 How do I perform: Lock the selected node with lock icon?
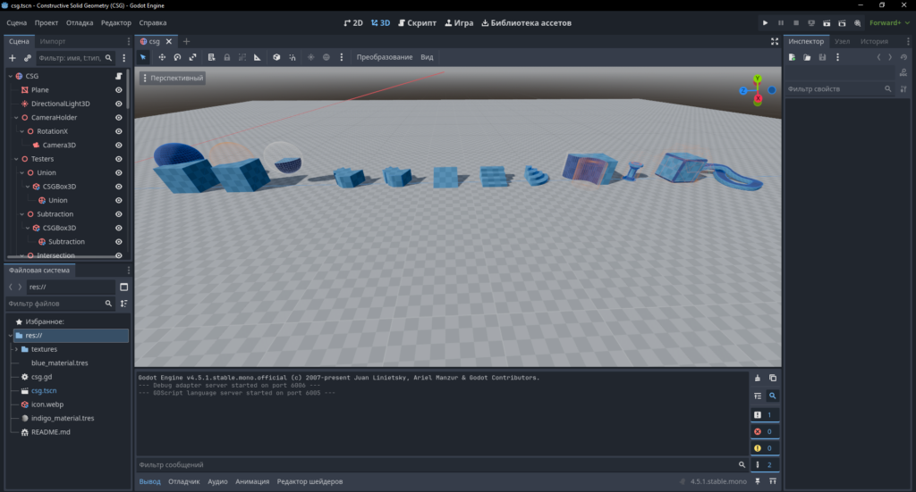coord(226,57)
